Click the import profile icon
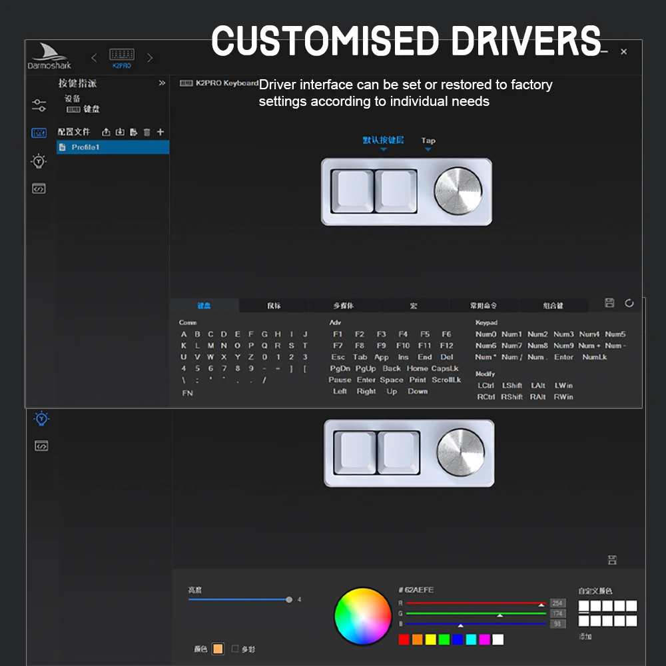666x666 pixels. (120, 132)
